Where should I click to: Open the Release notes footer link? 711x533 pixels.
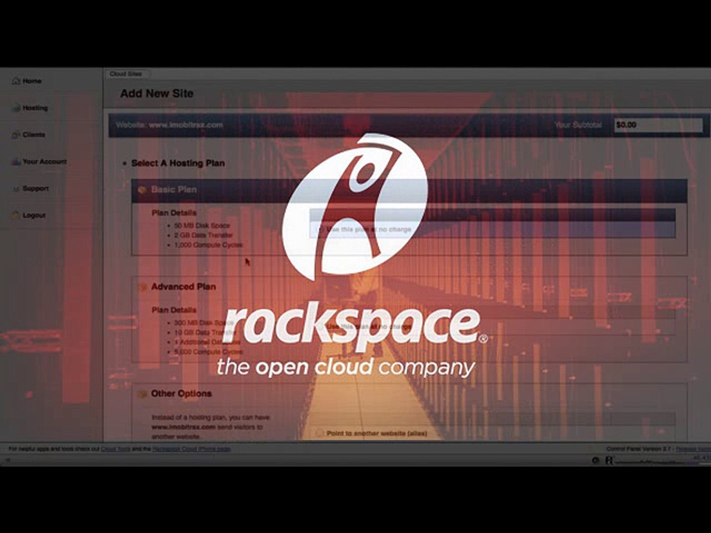[x=693, y=449]
